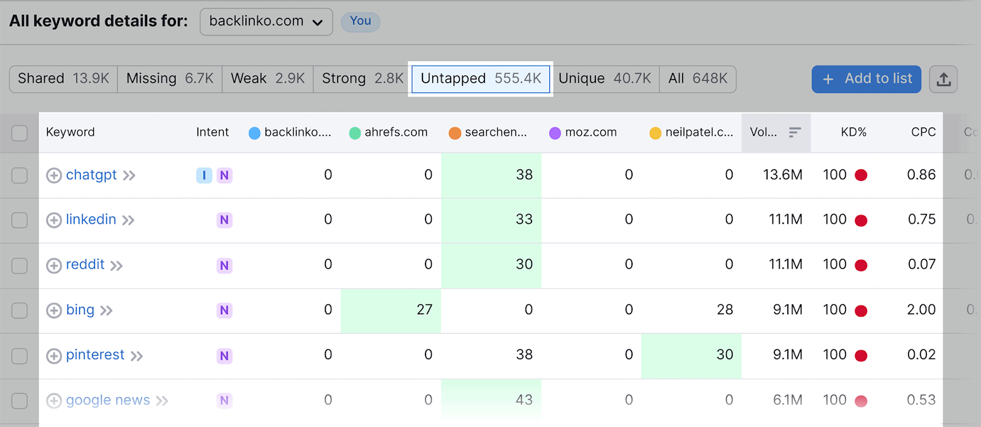
Task: Check the linkedin row checkbox
Action: 20,220
